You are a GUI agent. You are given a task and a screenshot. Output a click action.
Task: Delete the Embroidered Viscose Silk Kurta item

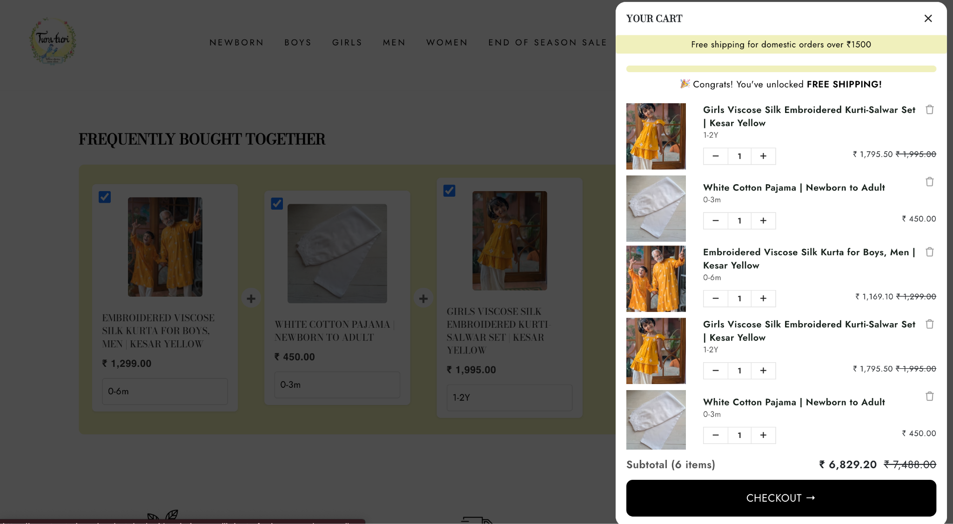(x=929, y=252)
